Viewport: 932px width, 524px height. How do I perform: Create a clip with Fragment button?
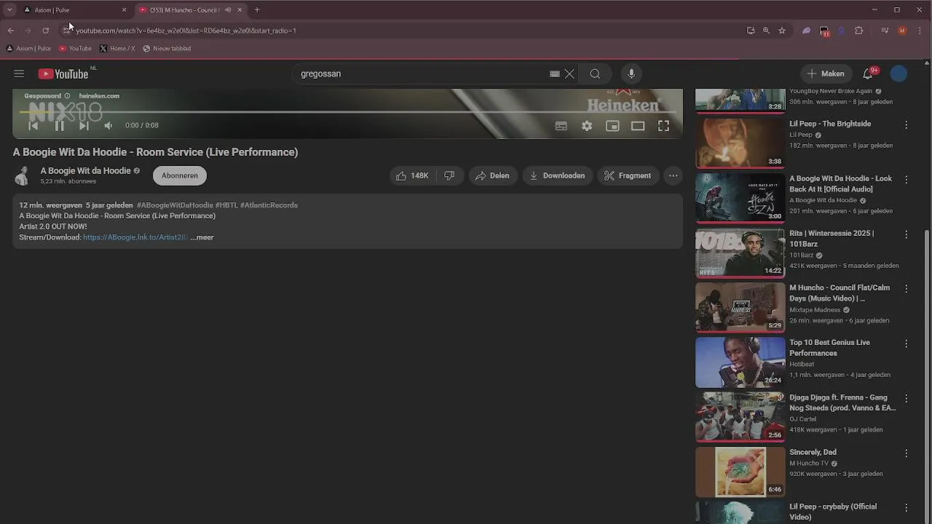628,175
